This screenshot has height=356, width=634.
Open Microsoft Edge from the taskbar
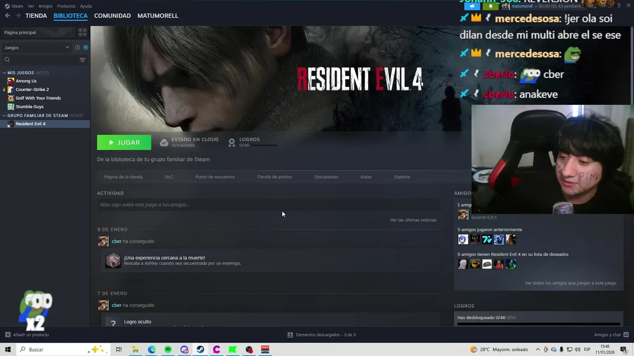[x=152, y=350]
